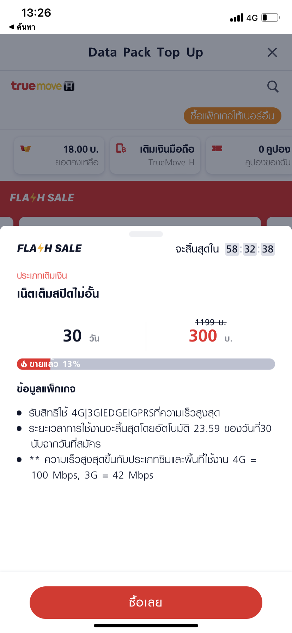Tap the battery status icon
Viewport: 292px width, 633px height.
[x=270, y=18]
